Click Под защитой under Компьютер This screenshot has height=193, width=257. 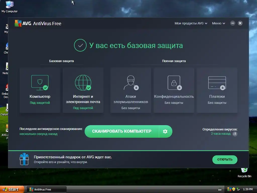click(40, 103)
